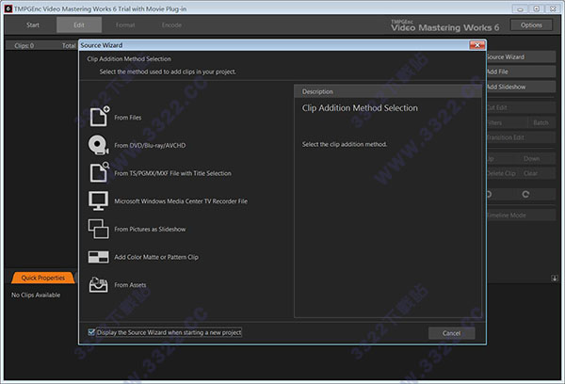
Task: Click the Delete Clip button
Action: (x=501, y=173)
